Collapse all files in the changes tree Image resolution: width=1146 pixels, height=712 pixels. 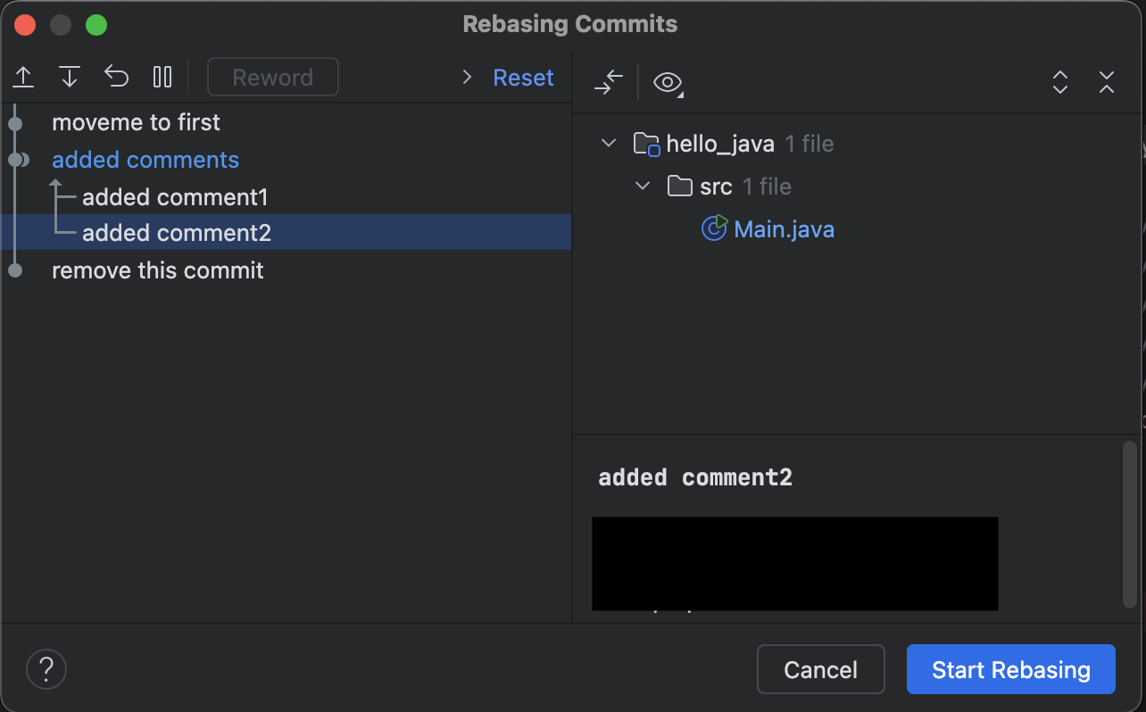click(x=1107, y=83)
